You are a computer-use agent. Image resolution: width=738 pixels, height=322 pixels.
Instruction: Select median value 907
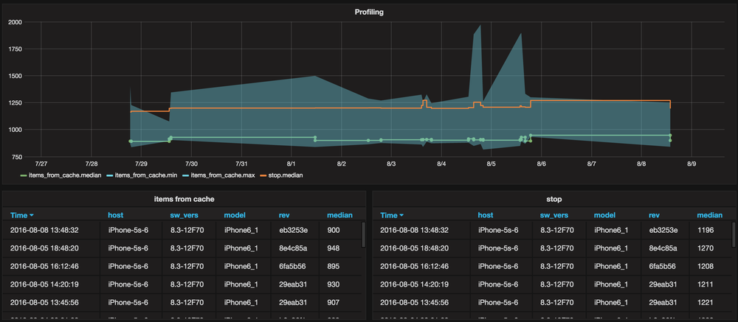(334, 302)
